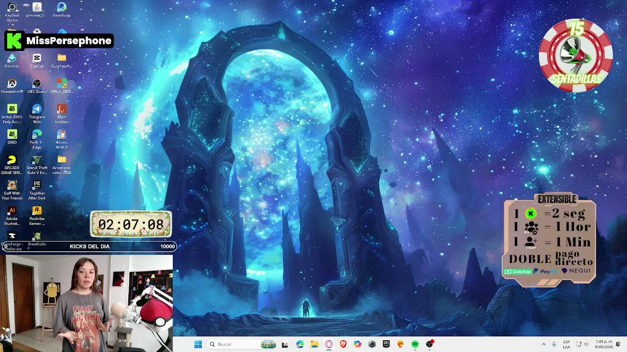
Task: Switch to OBS Studio in taskbar
Action: click(x=430, y=344)
